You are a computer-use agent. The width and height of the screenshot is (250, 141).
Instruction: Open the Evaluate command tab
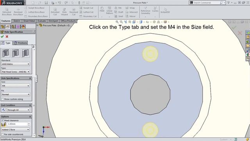(42, 21)
